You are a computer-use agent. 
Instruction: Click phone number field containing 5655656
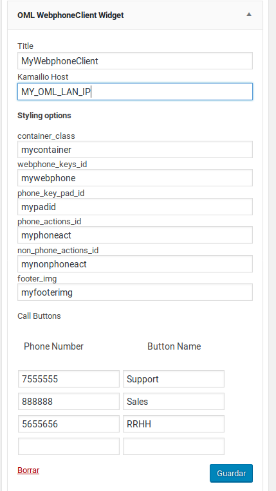coord(69,424)
